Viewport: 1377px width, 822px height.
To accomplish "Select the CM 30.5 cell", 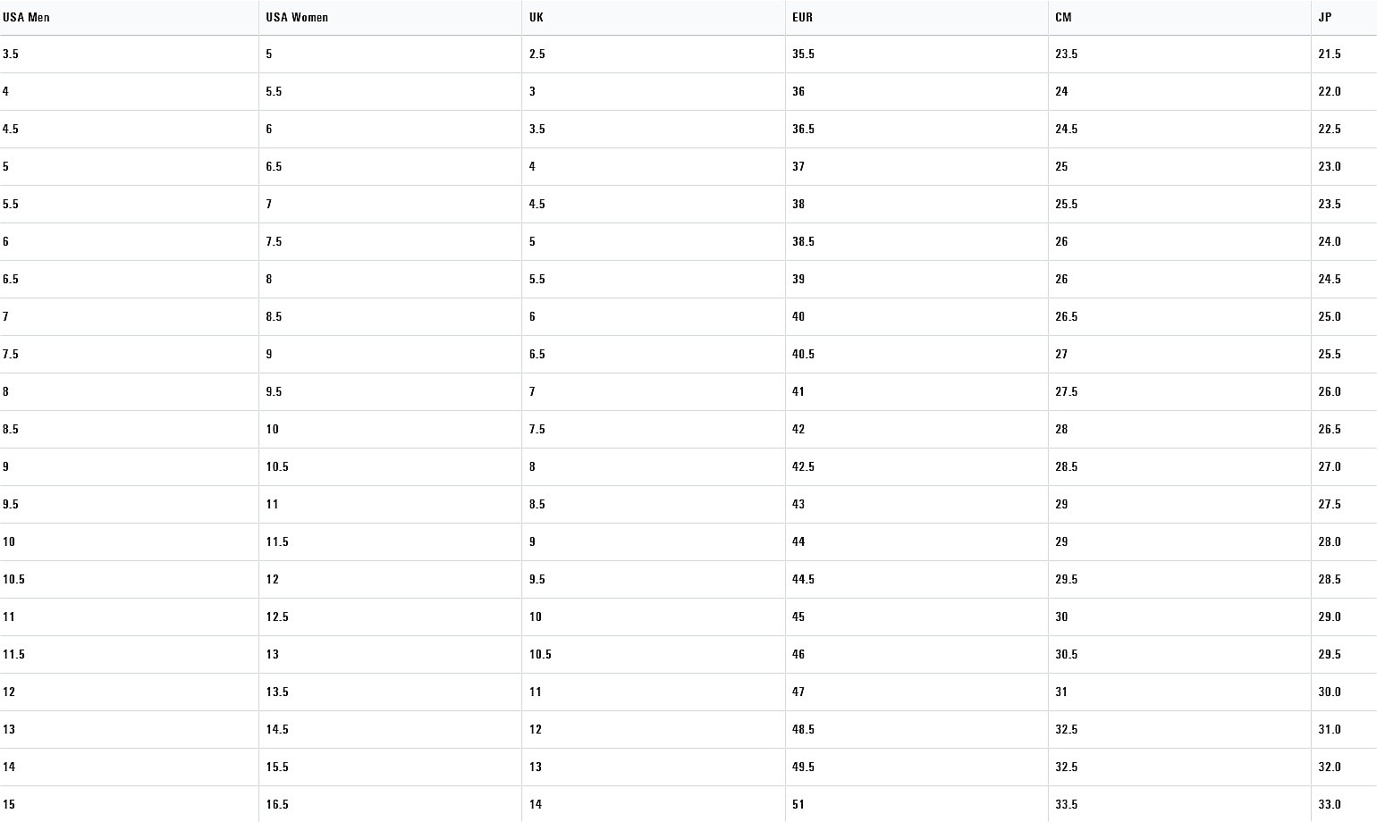I will click(1179, 655).
